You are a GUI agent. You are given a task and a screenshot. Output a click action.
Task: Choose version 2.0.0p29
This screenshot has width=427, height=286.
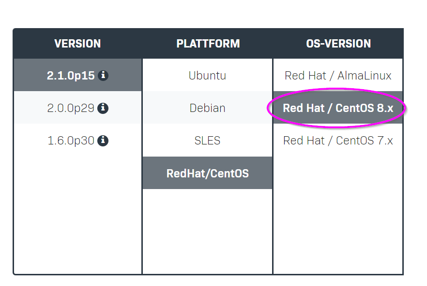coord(77,108)
